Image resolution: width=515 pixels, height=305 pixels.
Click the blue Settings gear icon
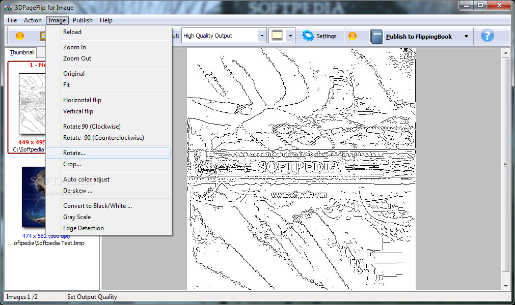tap(308, 36)
